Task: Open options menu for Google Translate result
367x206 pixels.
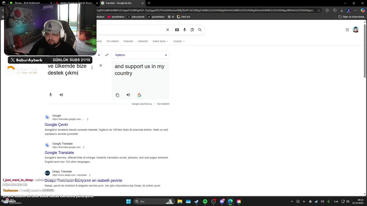Action: tap(84, 147)
